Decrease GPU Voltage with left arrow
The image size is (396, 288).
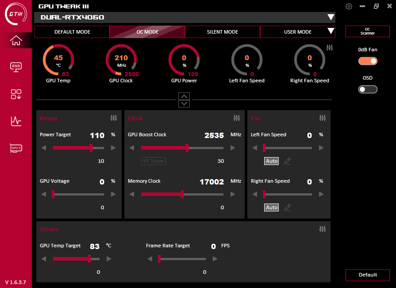click(44, 194)
